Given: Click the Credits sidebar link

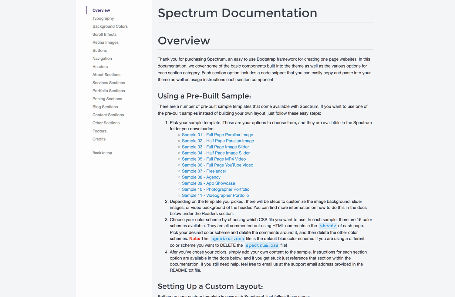Looking at the screenshot, I should tap(99, 139).
